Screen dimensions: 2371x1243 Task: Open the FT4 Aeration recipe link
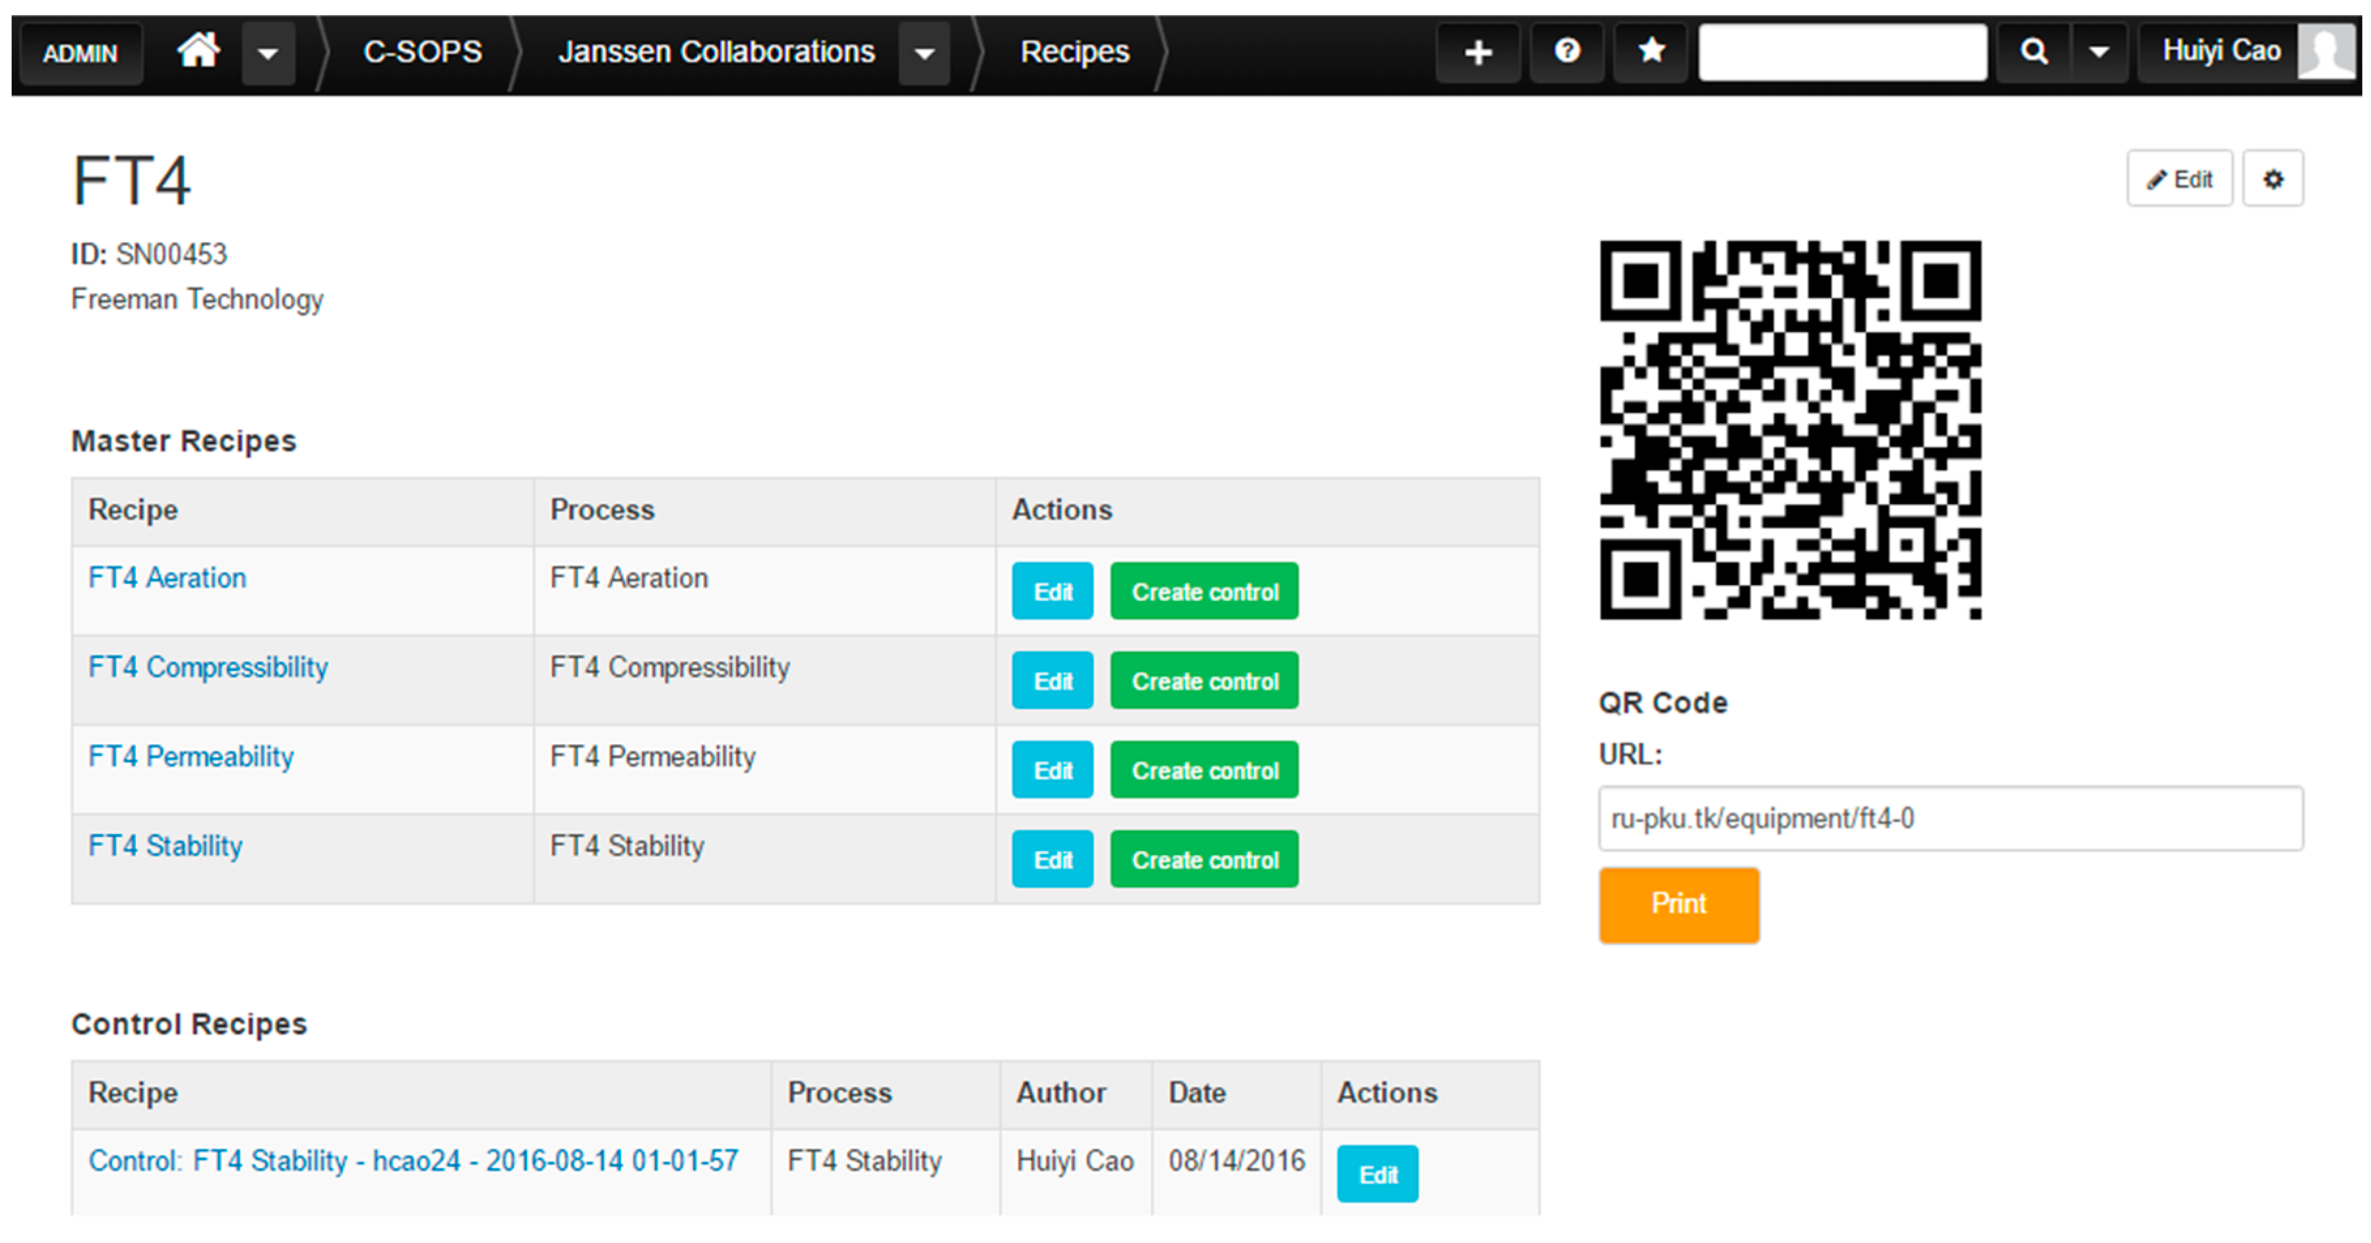(168, 578)
